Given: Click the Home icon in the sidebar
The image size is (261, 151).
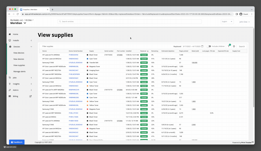Looking at the screenshot, I should click(10, 34).
